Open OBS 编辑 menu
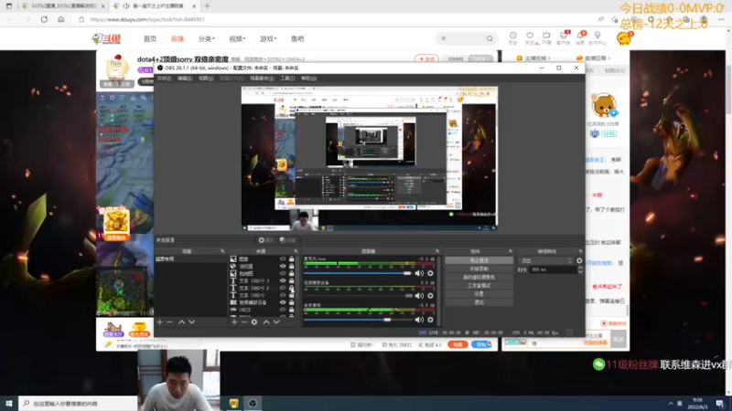Image resolution: width=732 pixels, height=411 pixels. (185, 79)
